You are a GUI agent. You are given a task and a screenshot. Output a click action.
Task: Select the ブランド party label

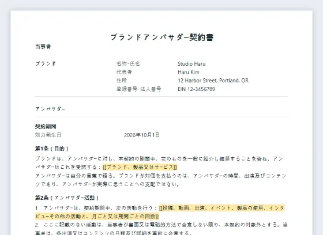(46, 63)
